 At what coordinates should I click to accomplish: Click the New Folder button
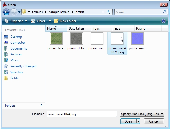click(65, 21)
